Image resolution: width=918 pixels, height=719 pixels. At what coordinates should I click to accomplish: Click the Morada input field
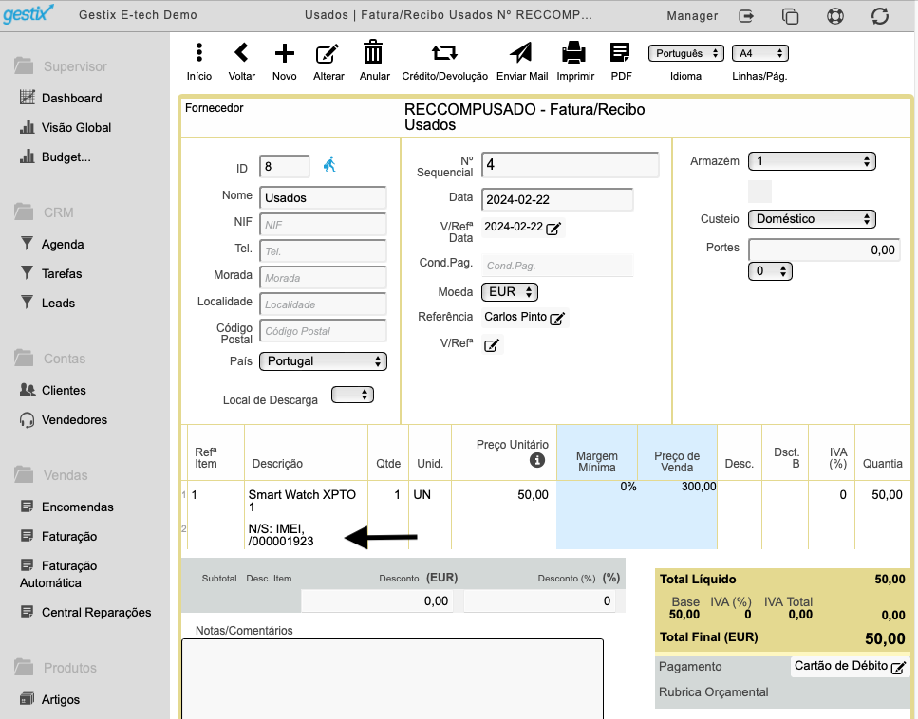point(323,278)
